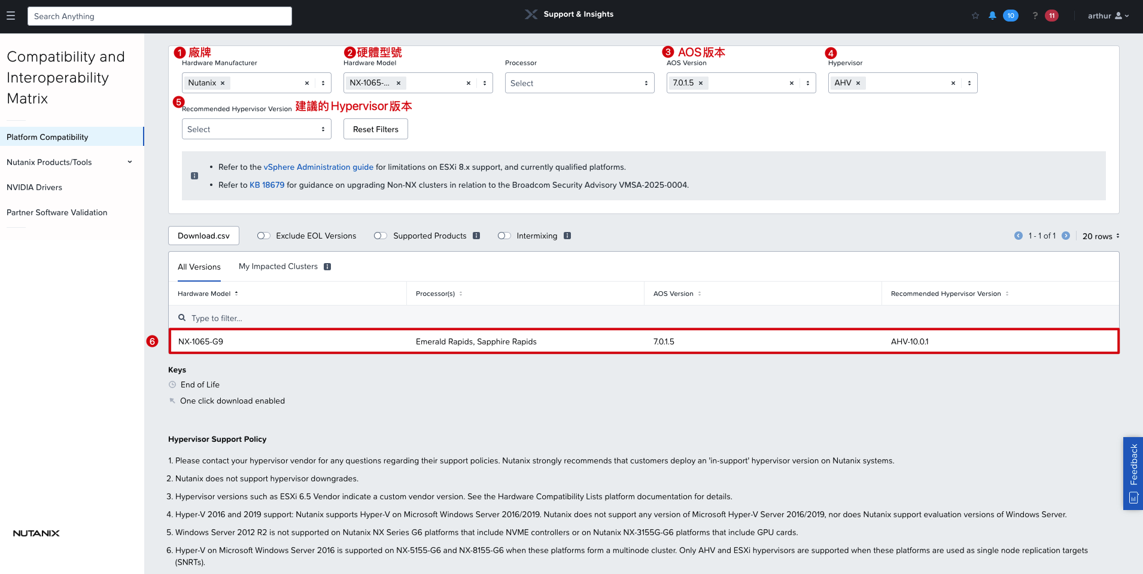Expand the AOS Version dropdown
Image resolution: width=1143 pixels, height=574 pixels.
(x=808, y=83)
